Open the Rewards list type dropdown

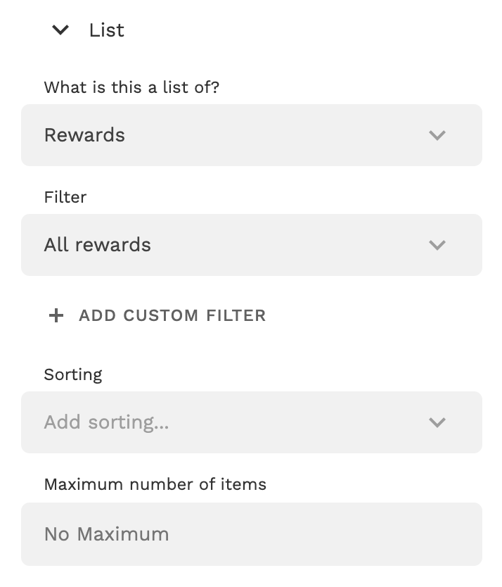252,135
